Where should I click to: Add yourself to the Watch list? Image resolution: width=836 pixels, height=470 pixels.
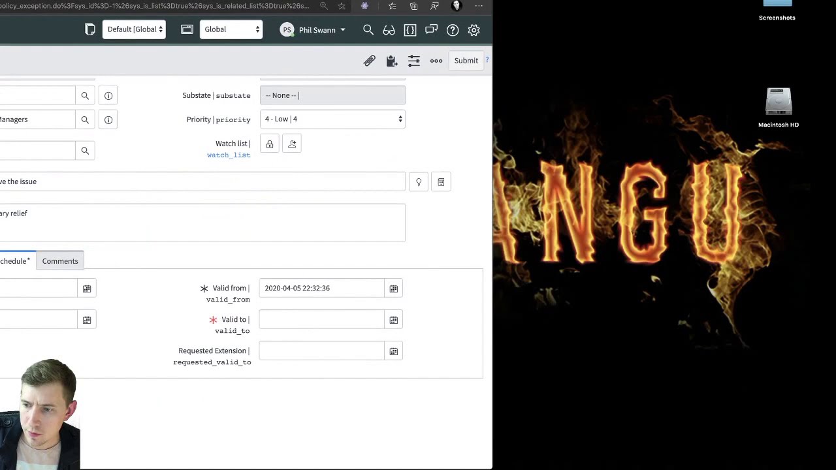(292, 144)
